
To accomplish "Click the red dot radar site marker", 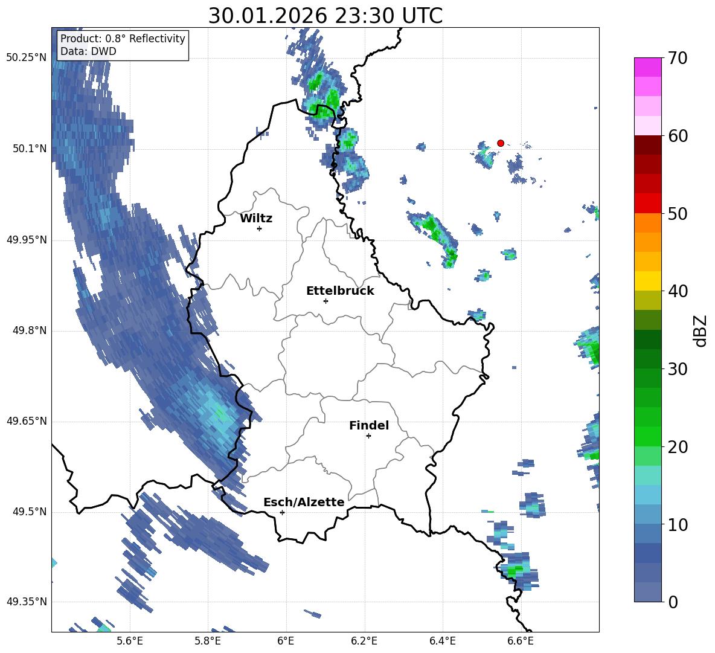I will (500, 143).
